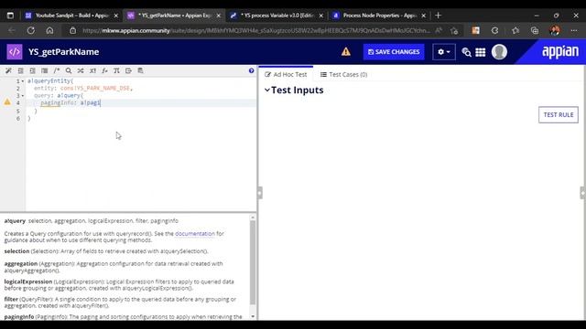Click the browser address bar URL

[256, 30]
